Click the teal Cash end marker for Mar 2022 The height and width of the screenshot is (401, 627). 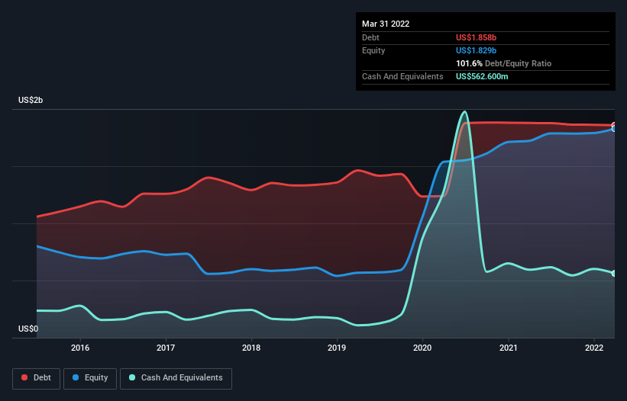[x=615, y=274]
